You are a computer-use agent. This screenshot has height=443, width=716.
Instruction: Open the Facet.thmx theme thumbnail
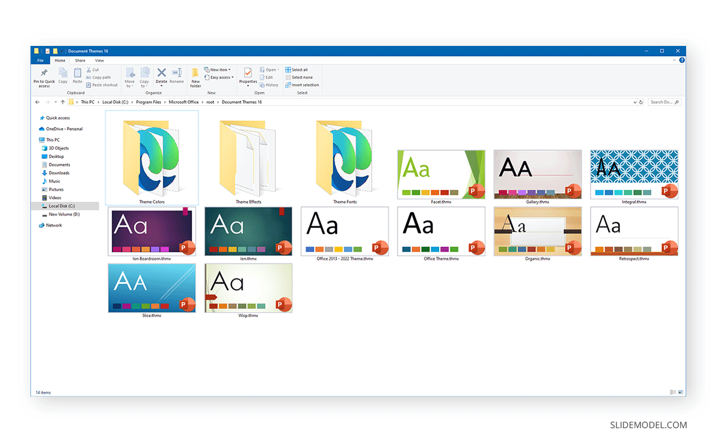click(441, 173)
